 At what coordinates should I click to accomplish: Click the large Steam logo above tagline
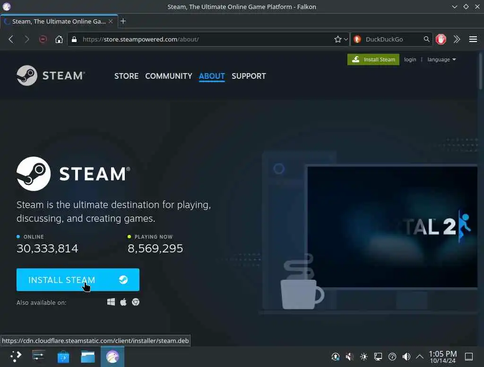click(73, 174)
